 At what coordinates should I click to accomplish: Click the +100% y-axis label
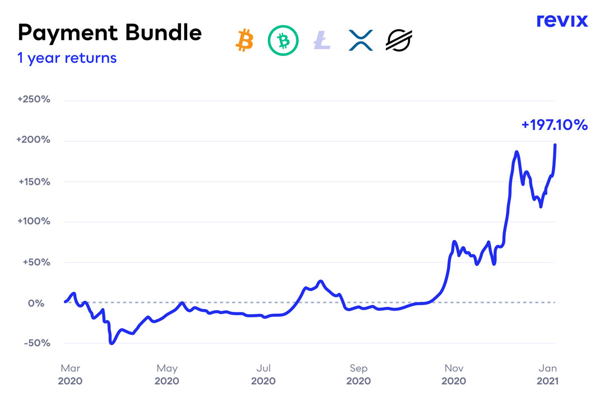pos(34,222)
